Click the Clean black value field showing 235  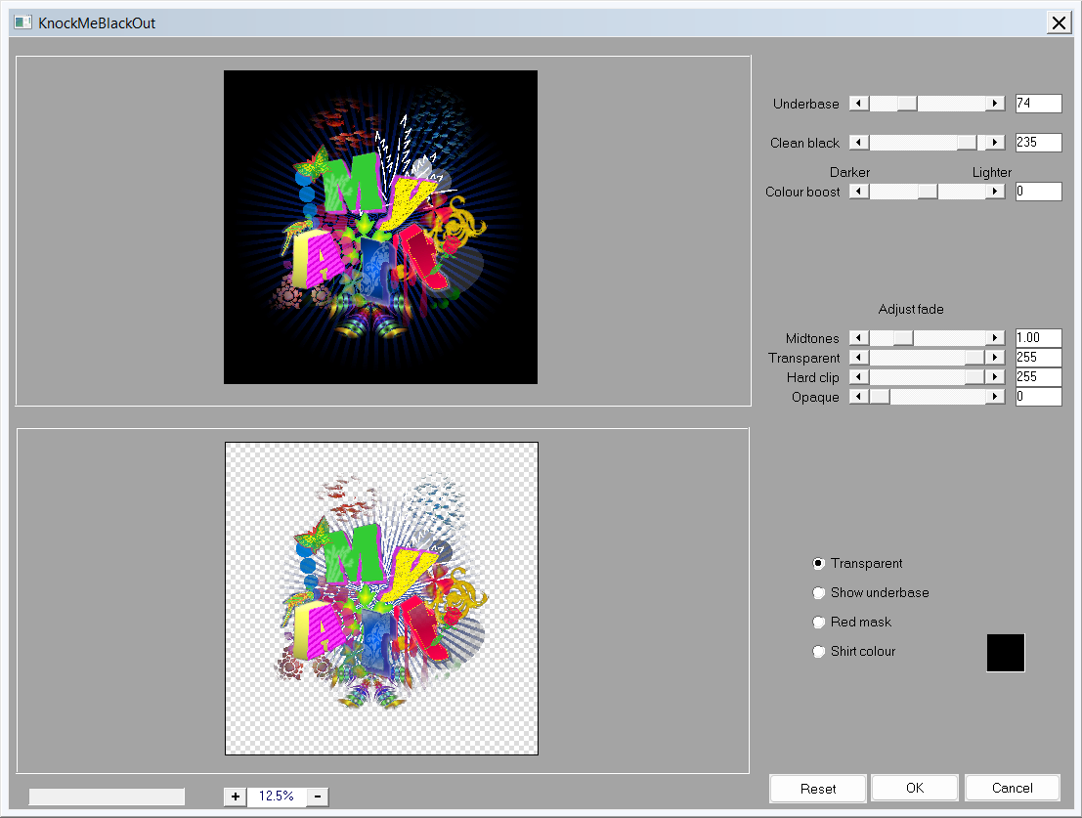pos(1039,142)
